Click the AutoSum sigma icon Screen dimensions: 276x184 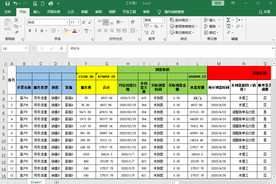coord(228,20)
